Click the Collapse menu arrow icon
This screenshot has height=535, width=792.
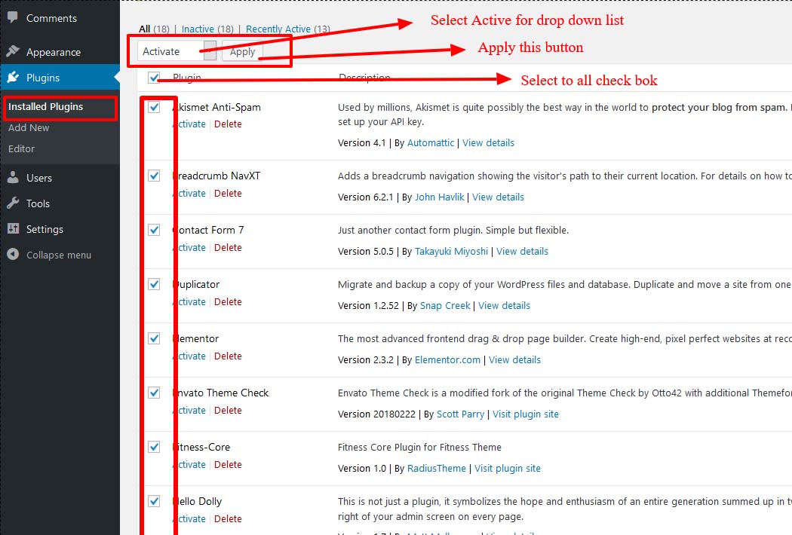coord(13,255)
